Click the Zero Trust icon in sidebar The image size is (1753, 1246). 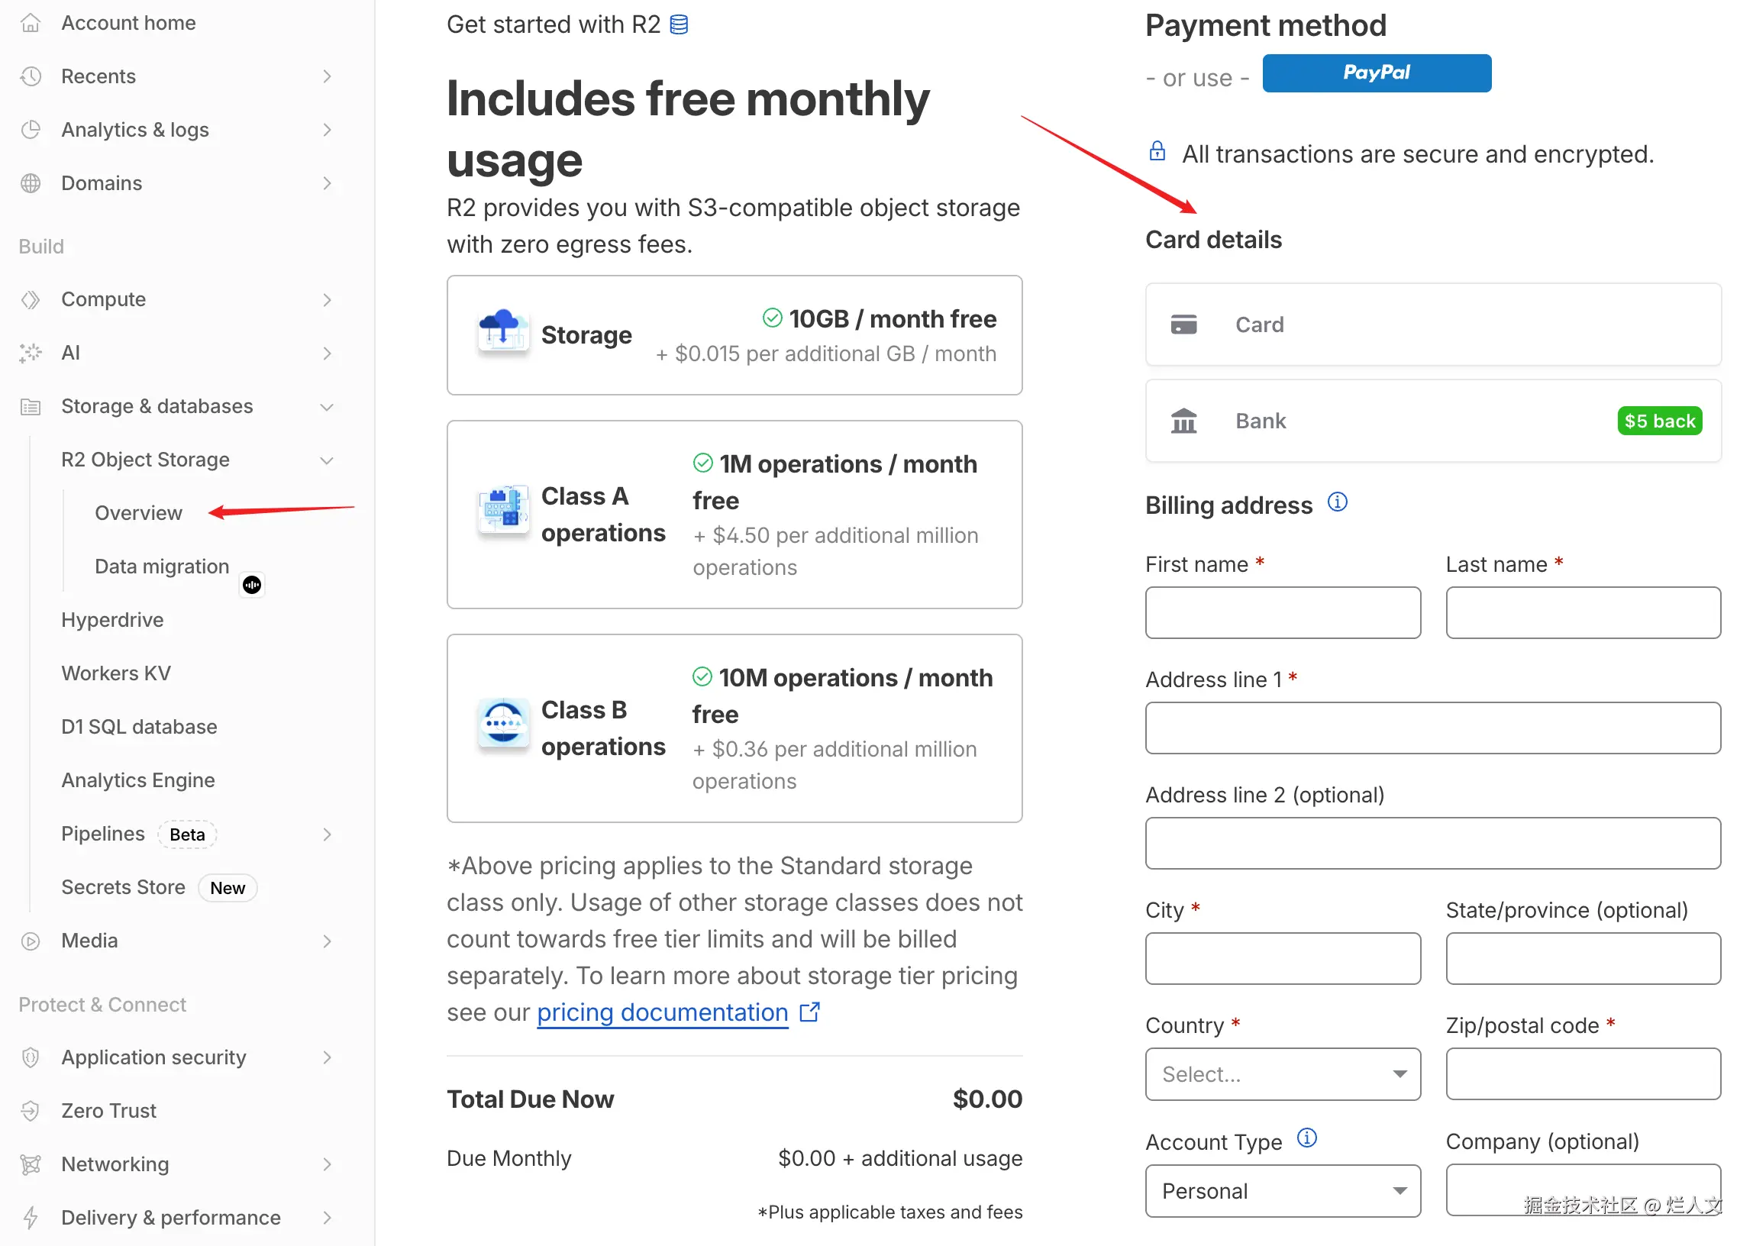pyautogui.click(x=31, y=1111)
